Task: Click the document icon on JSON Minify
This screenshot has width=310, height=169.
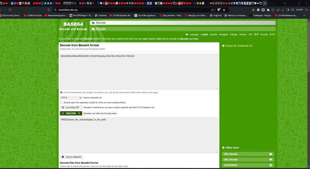Action: click(271, 165)
